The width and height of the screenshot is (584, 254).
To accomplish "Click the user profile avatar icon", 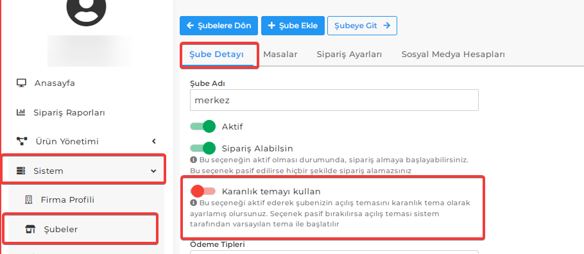I will tap(86, 10).
